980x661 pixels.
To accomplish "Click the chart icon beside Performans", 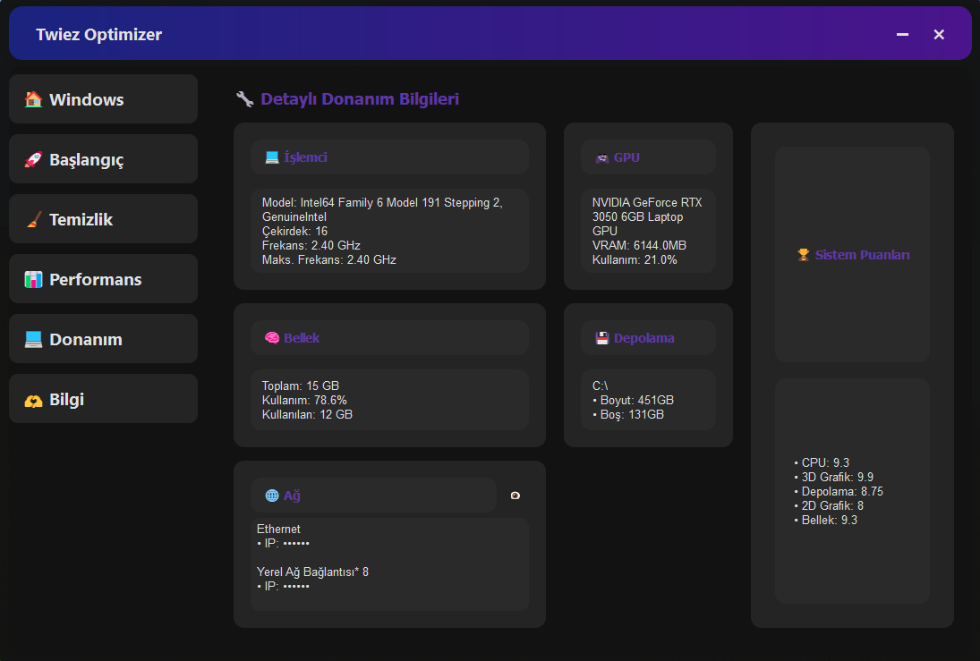I will 33,279.
